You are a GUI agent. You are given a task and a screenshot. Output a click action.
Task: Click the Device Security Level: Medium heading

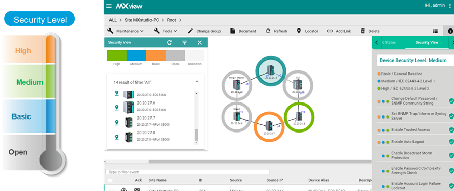pos(413,61)
